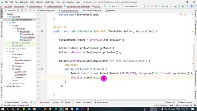This screenshot has width=197, height=111.
Task: Toggle fold marker on line 48
Action: tap(46, 61)
